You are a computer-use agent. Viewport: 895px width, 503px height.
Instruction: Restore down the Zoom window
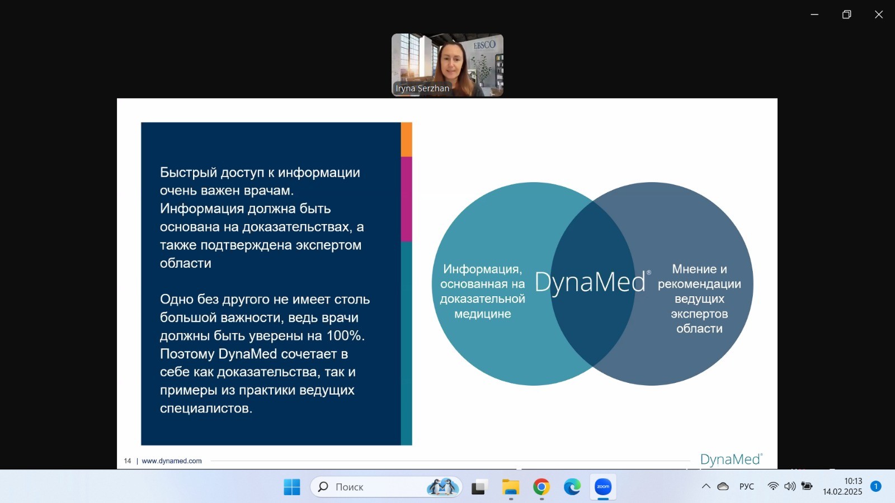tap(847, 15)
